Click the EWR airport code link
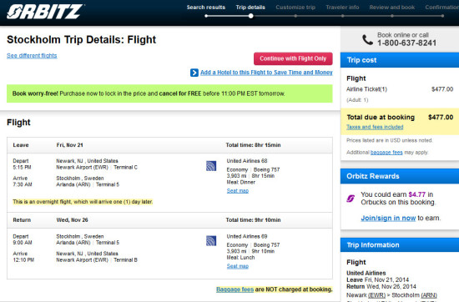459x302 pixels. coord(376,295)
